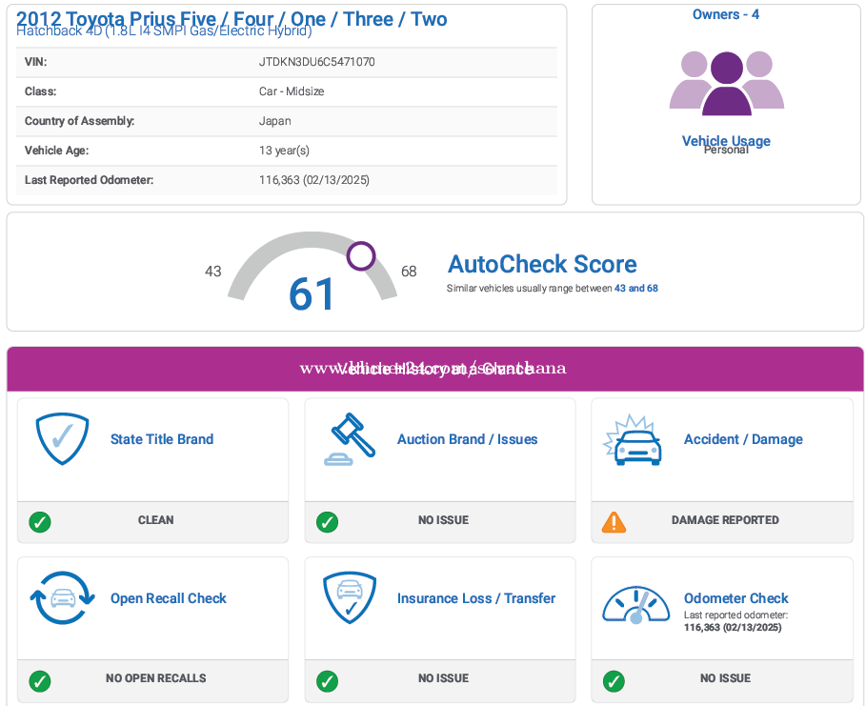Click green checkmark beside CLEAN status
Viewport: 866px width, 706px height.
pyautogui.click(x=40, y=521)
